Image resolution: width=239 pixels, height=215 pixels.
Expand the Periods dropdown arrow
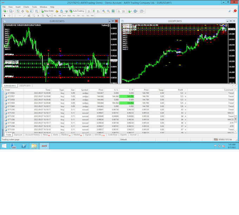(138, 11)
